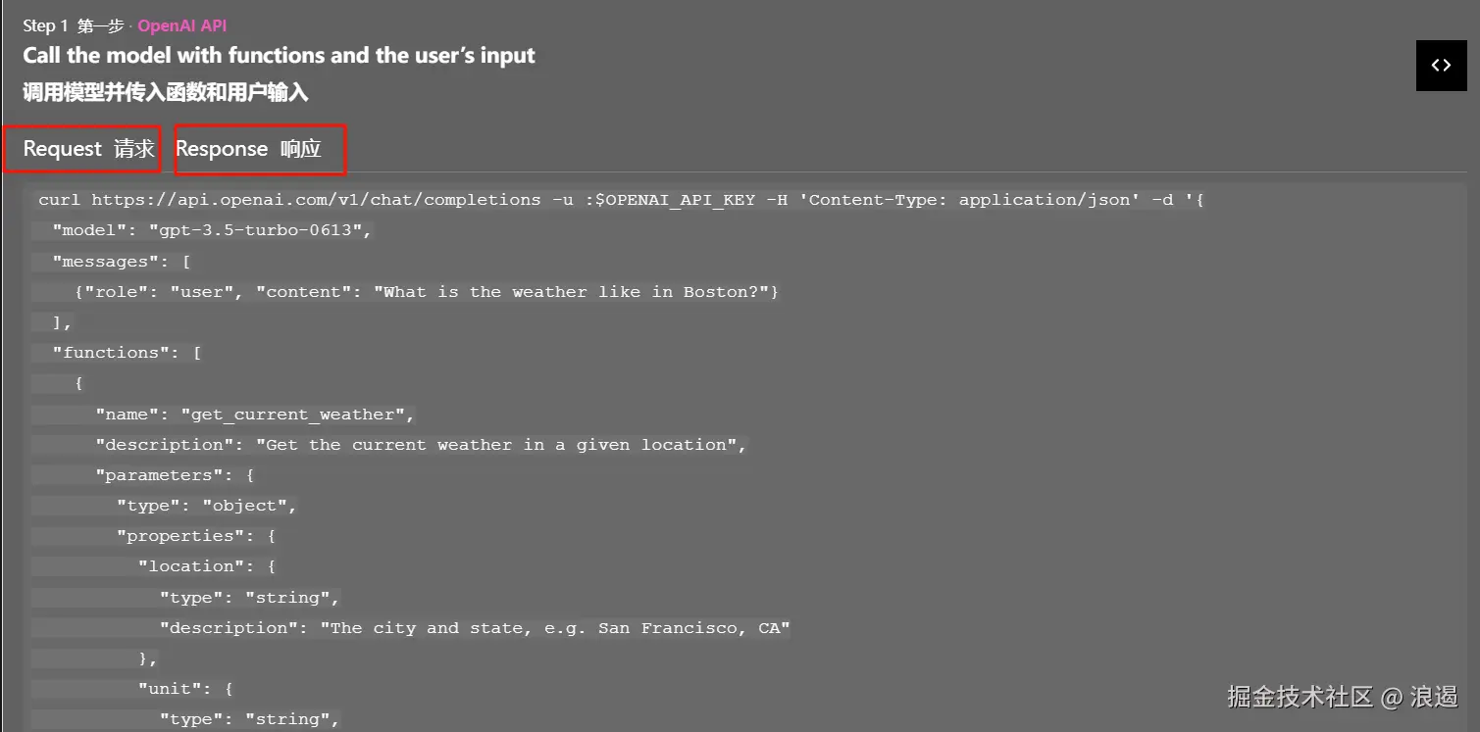Click the 'Get the current weather' description line
Image resolution: width=1480 pixels, height=732 pixels.
coord(422,445)
